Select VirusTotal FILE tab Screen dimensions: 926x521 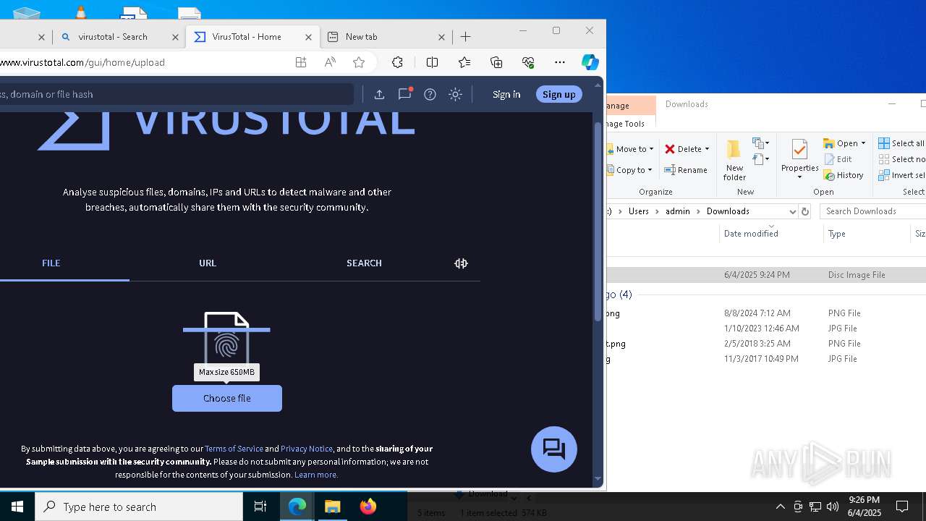pyautogui.click(x=51, y=263)
